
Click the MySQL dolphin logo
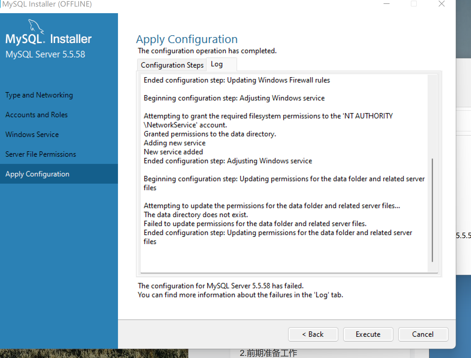coord(36,26)
